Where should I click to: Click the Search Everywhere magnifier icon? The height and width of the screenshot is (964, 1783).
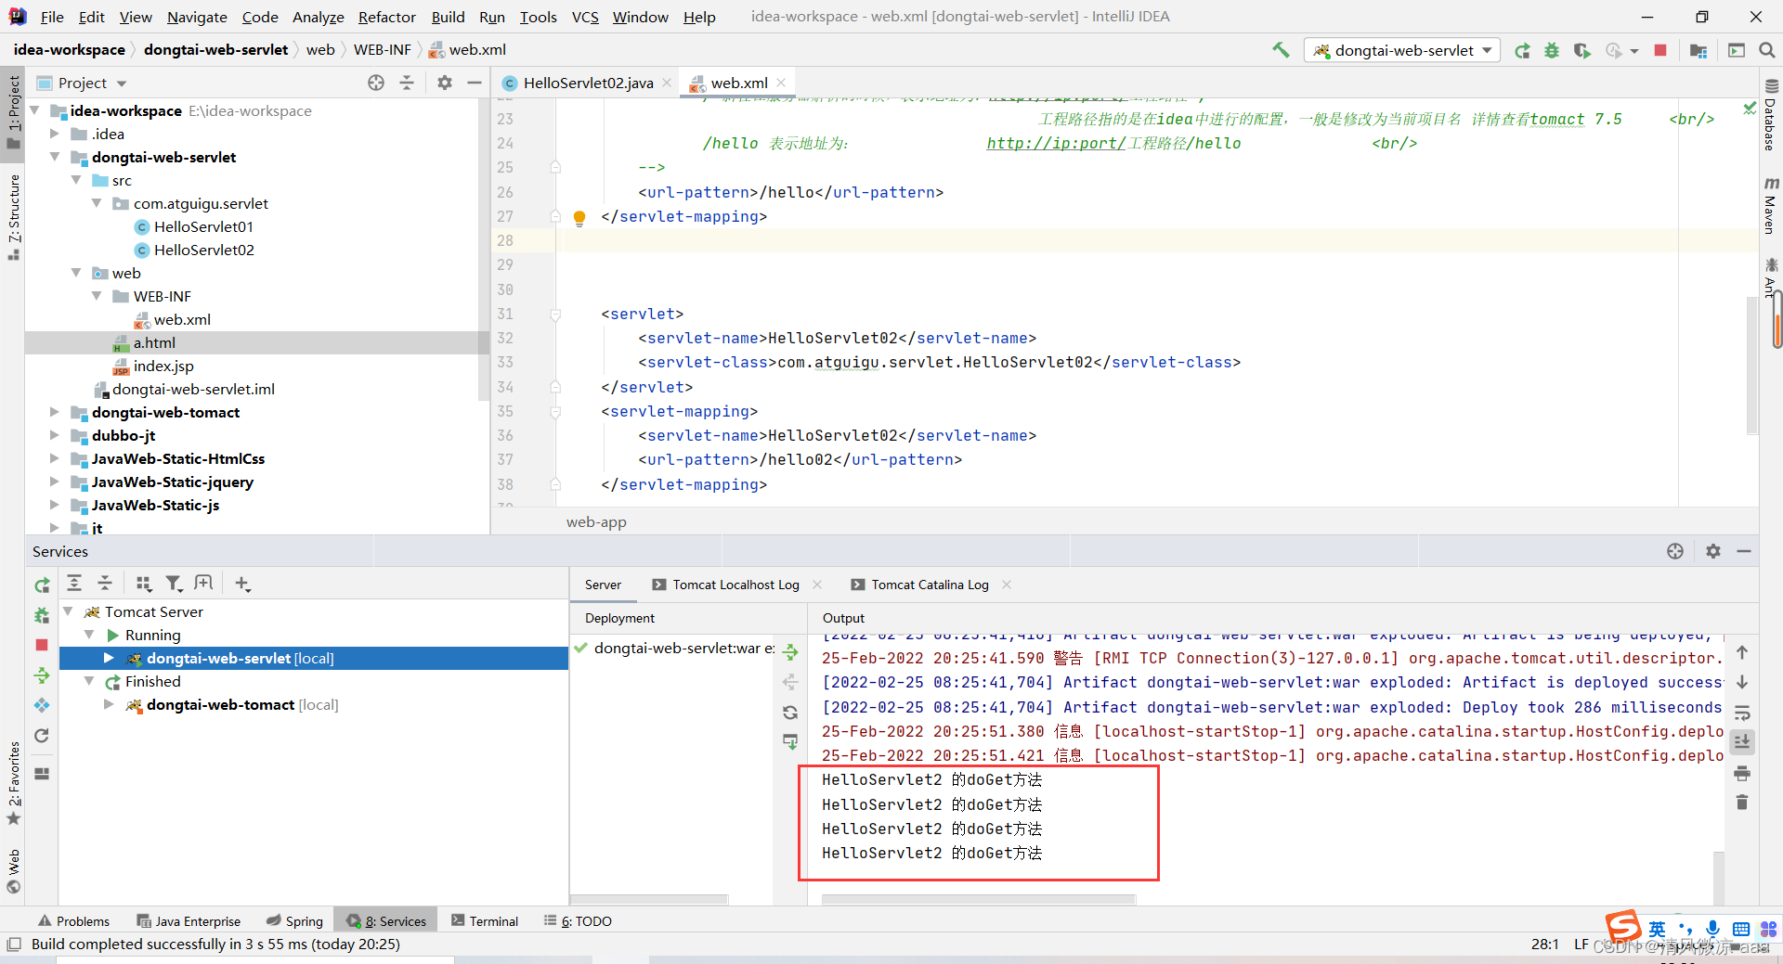1766,50
